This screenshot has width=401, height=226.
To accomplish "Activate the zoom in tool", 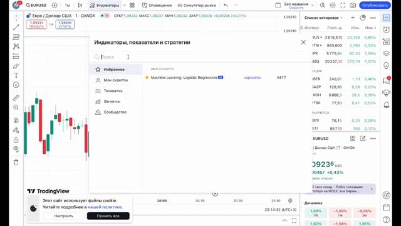I will tap(16, 107).
